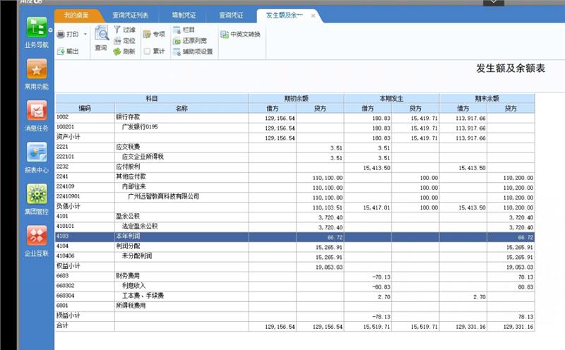Expand the 打印 dropdown arrow
Viewport: 565px width, 350px height.
click(x=85, y=34)
